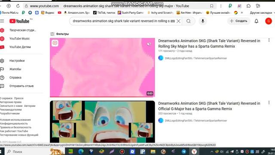Open Авторские права footer link
Screen dimensions: 275x155
(x=10, y=102)
